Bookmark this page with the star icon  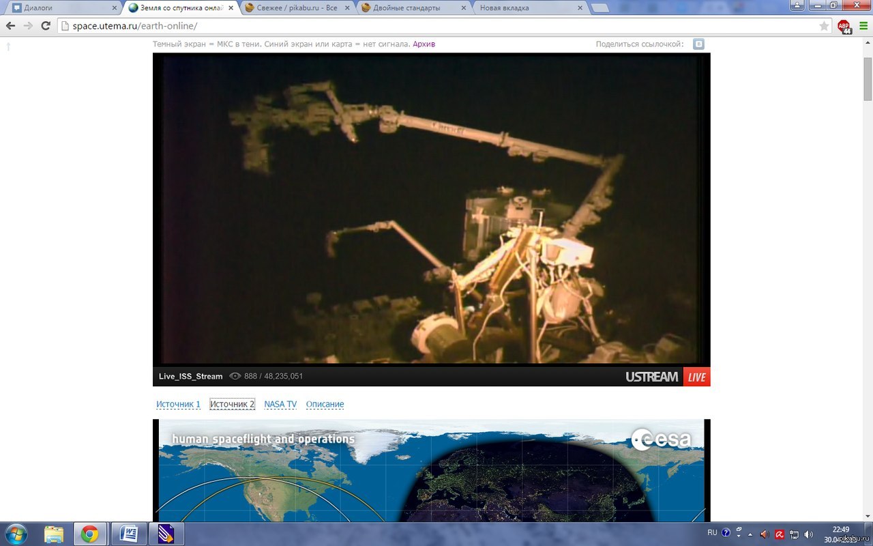(x=824, y=26)
